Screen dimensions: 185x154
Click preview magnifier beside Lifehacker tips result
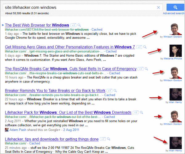click(x=109, y=139)
